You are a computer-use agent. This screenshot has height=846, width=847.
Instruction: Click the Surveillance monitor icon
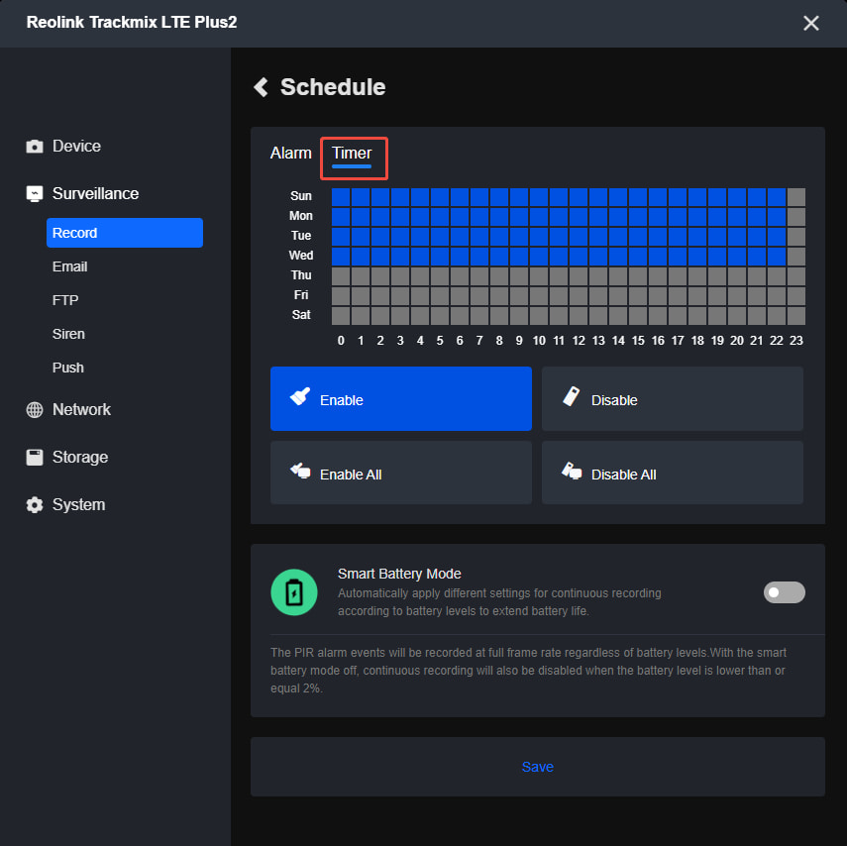pyautogui.click(x=35, y=194)
